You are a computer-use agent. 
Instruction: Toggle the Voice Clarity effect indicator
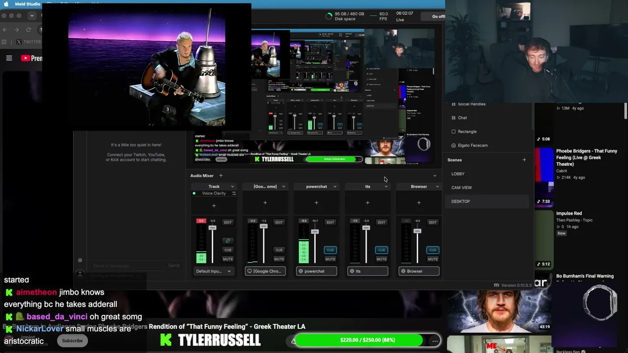pos(194,193)
